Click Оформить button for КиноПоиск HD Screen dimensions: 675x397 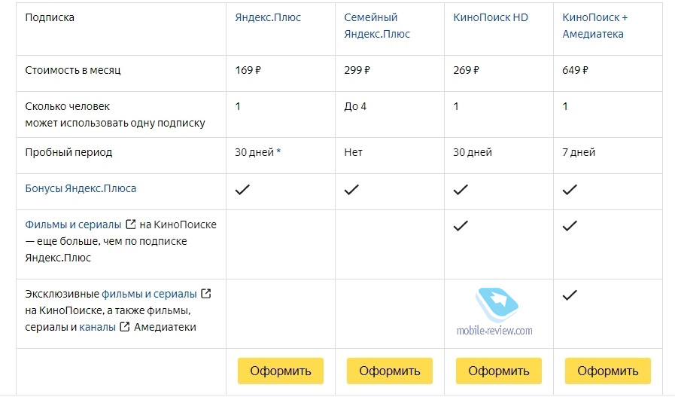tap(499, 371)
